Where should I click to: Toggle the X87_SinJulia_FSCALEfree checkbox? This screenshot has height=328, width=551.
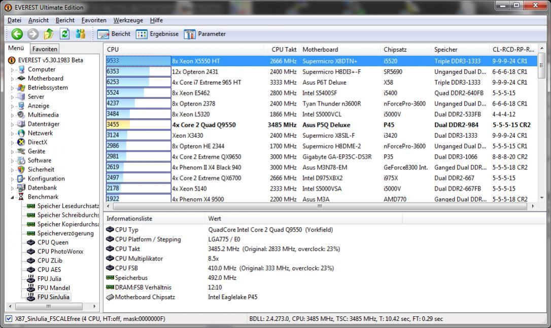[9, 319]
